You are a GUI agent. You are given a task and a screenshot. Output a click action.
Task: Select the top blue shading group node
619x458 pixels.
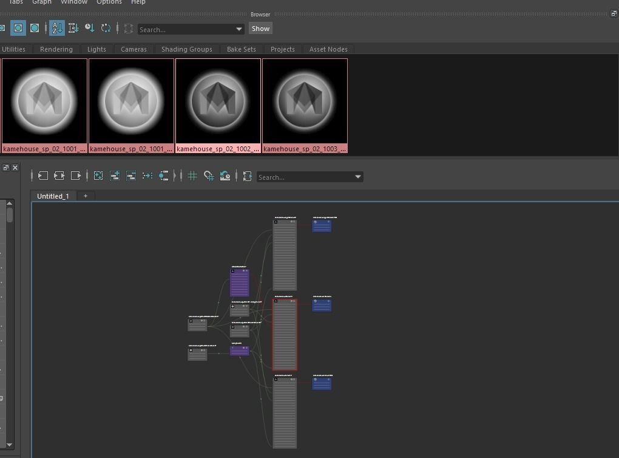322,225
